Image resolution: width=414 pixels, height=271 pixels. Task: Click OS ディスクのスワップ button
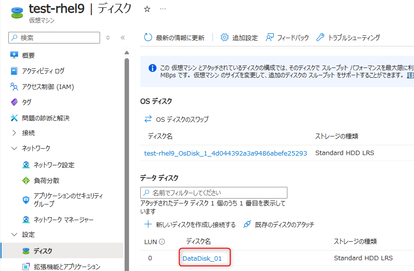pyautogui.click(x=177, y=119)
